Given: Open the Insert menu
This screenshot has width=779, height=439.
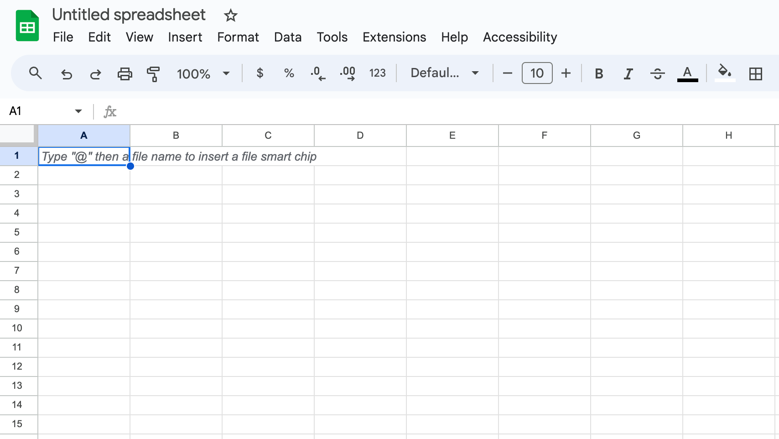Looking at the screenshot, I should [x=185, y=37].
